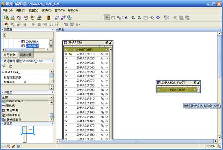
Task: Select the arrow pointer tool in toolbar
Action: coord(107,18)
